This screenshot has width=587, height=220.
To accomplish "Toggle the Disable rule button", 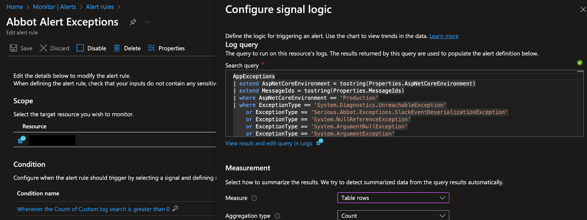I will click(x=91, y=48).
